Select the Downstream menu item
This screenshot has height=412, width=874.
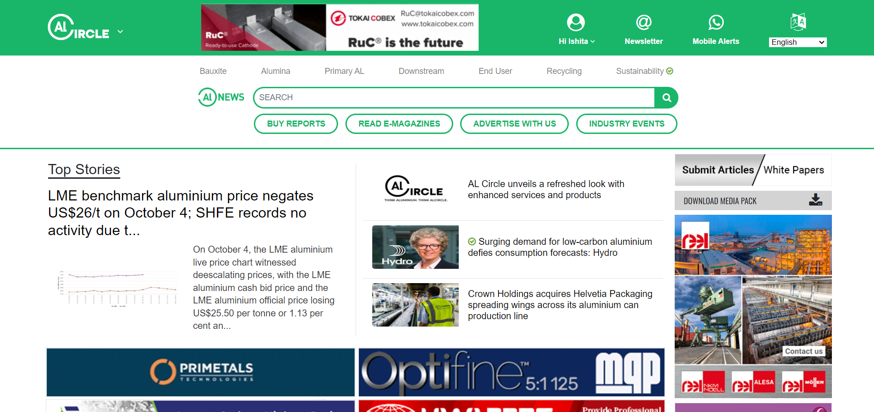pyautogui.click(x=421, y=71)
